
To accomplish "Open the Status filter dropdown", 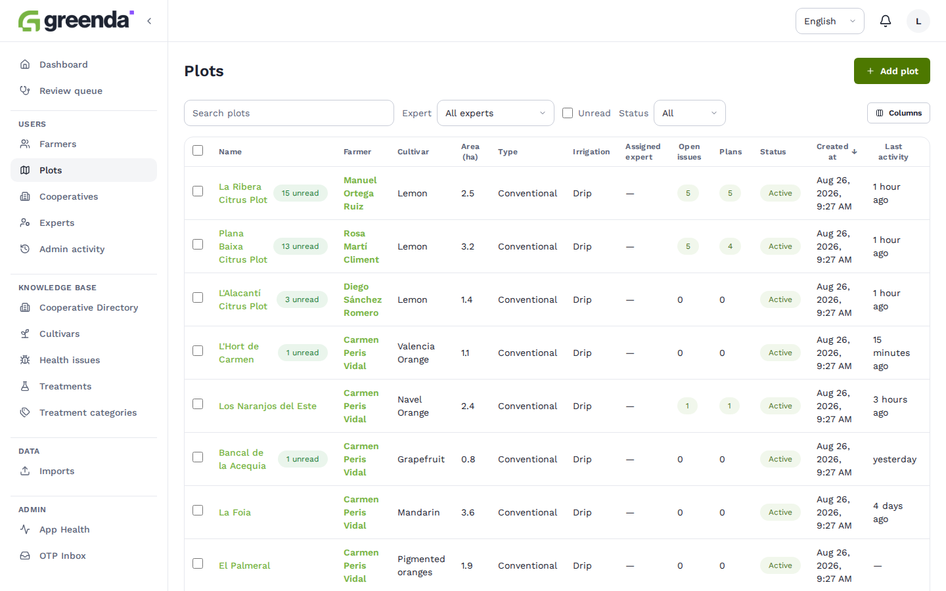I will [690, 113].
